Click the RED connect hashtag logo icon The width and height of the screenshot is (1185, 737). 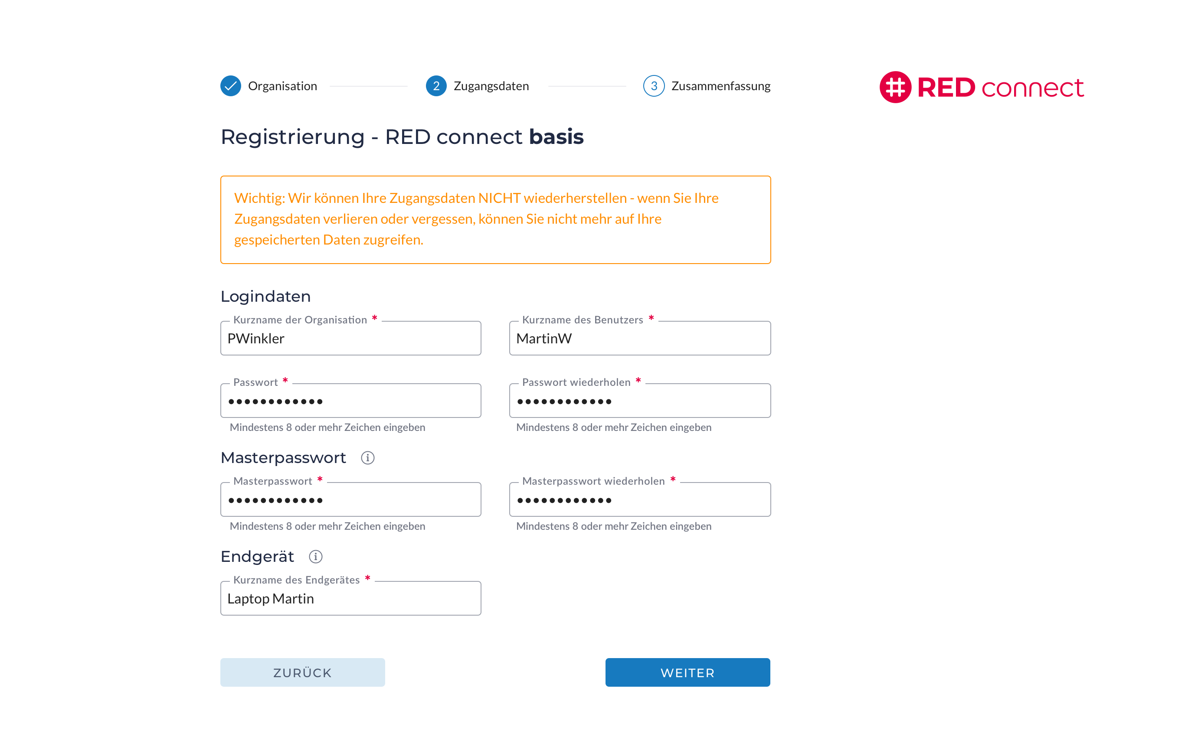pyautogui.click(x=895, y=87)
